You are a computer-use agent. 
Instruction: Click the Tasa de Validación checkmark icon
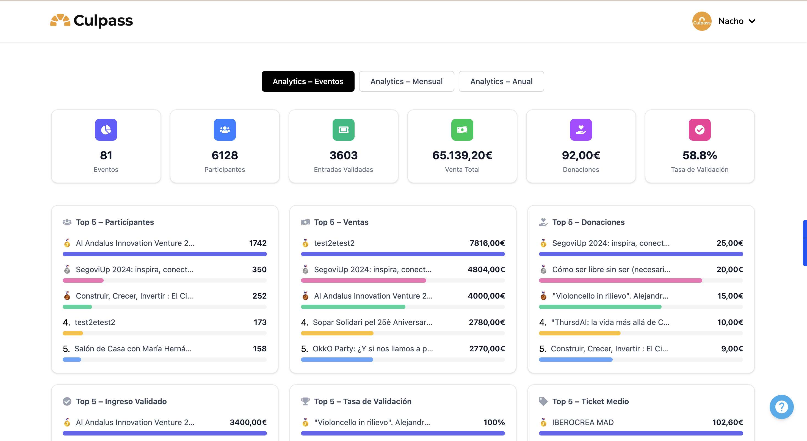(x=700, y=129)
